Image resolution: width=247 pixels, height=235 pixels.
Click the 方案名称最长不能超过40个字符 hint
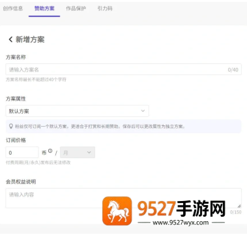click(x=36, y=80)
